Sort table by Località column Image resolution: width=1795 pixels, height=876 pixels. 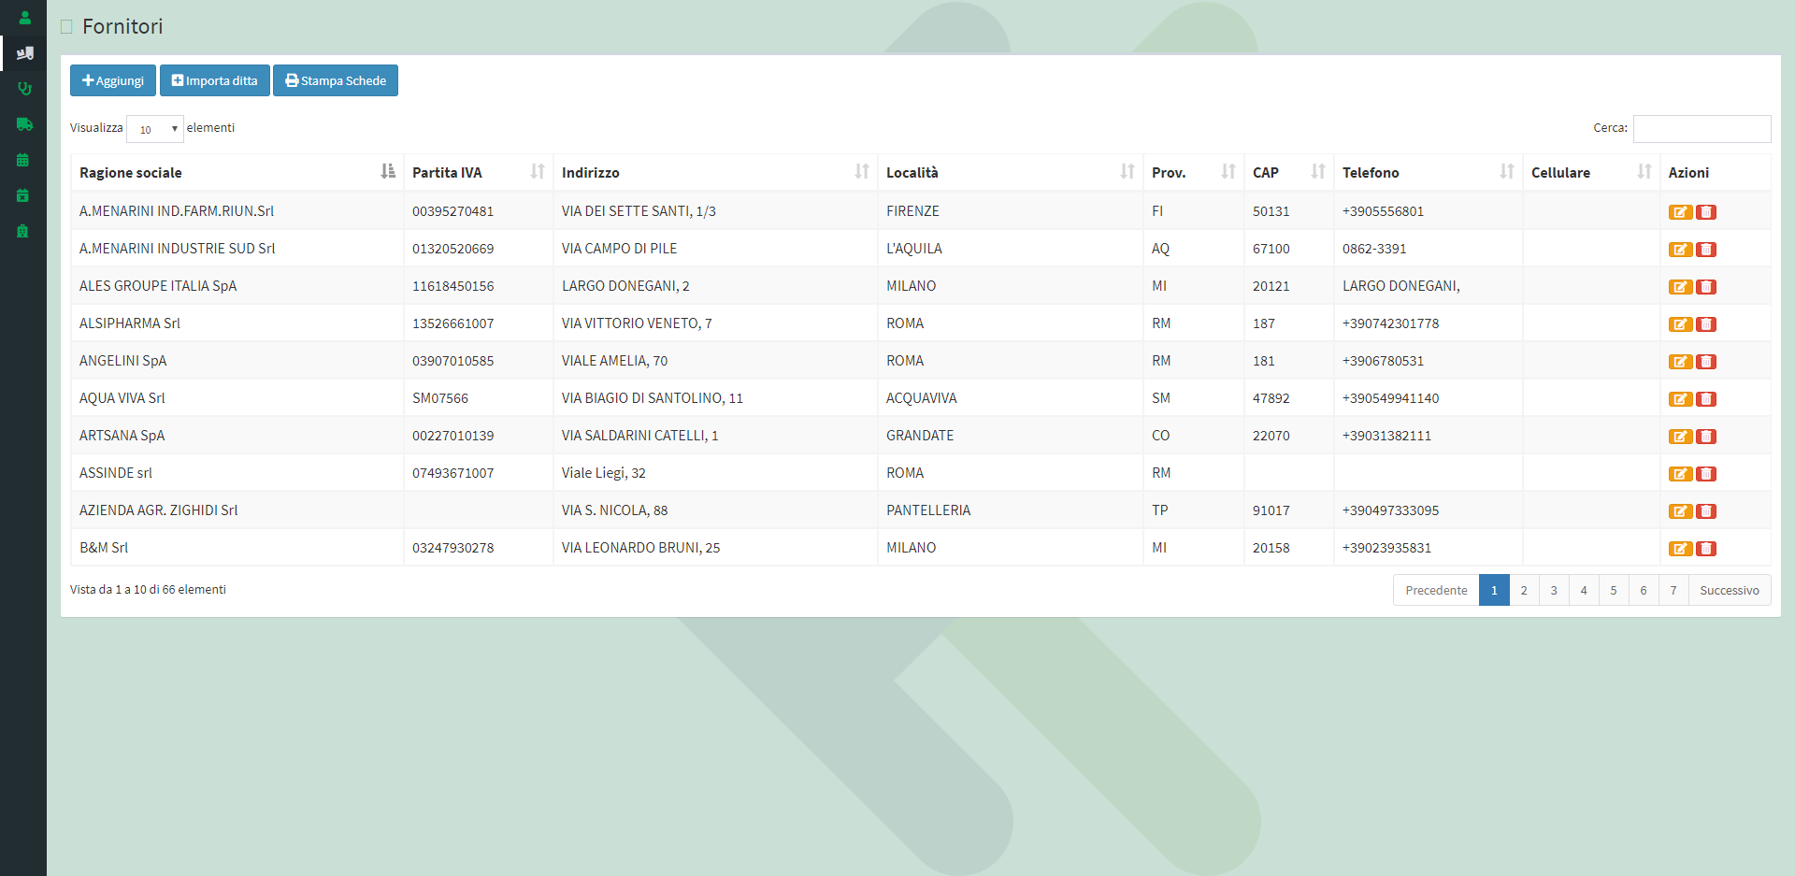tap(1011, 173)
